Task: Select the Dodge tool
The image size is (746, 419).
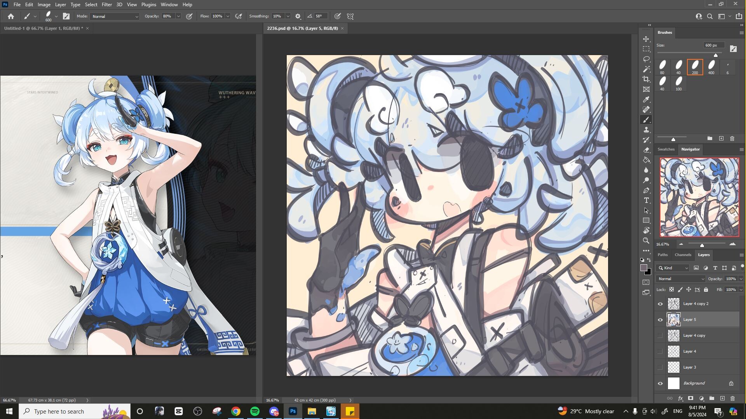Action: tap(646, 180)
